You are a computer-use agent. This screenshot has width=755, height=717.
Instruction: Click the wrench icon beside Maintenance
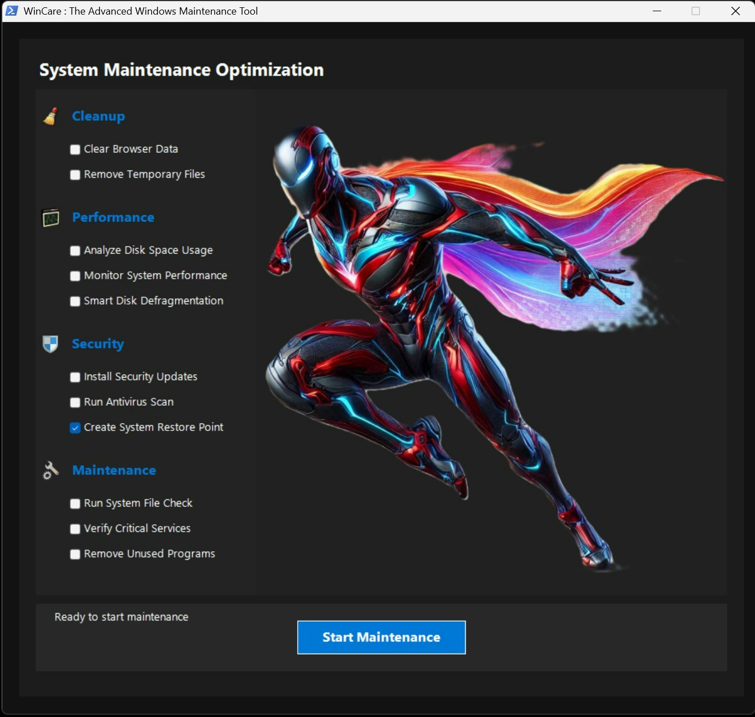[x=51, y=470]
